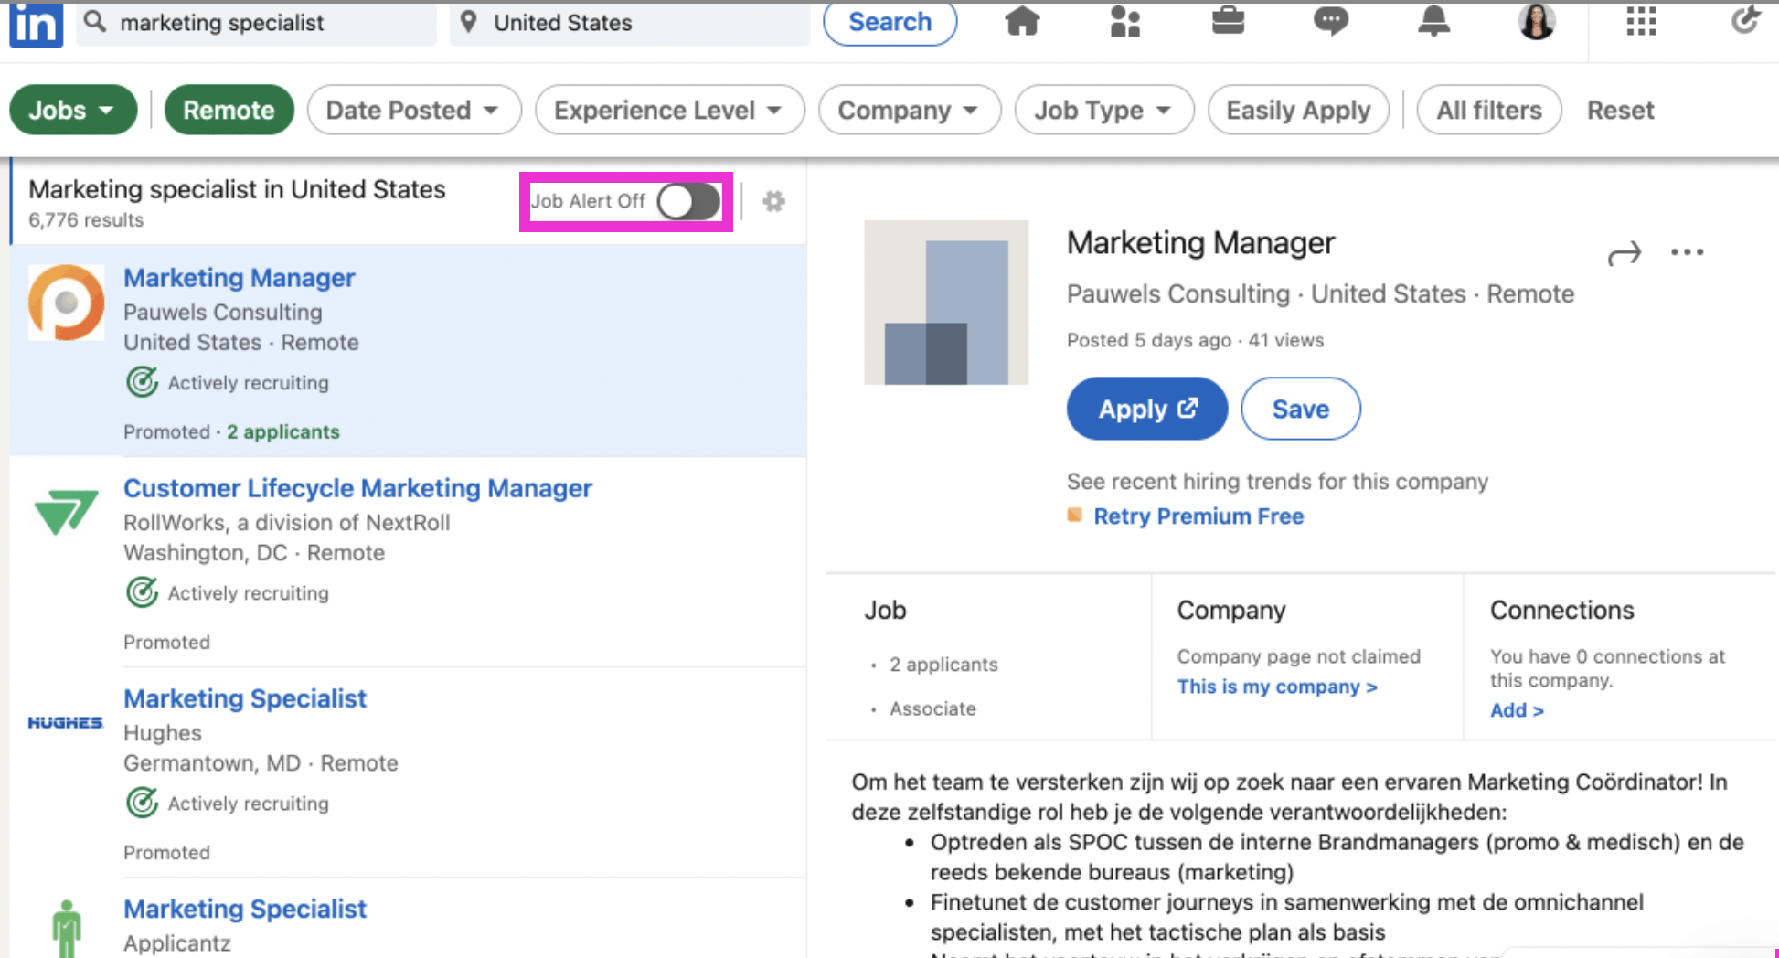Open the Company filter dropdown

pos(910,110)
